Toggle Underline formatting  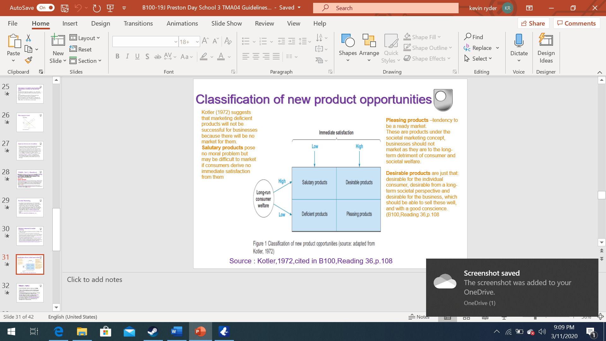[137, 57]
